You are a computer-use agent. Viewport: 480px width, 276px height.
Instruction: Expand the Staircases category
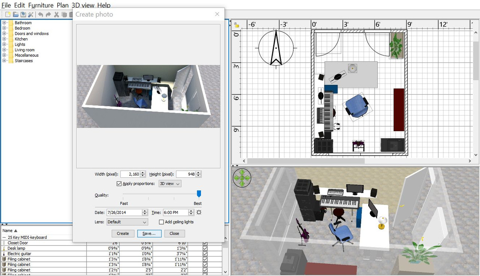pos(4,61)
